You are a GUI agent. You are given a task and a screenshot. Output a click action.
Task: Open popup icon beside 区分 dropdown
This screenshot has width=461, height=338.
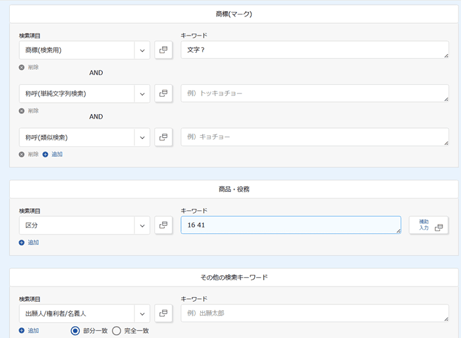pyautogui.click(x=163, y=225)
